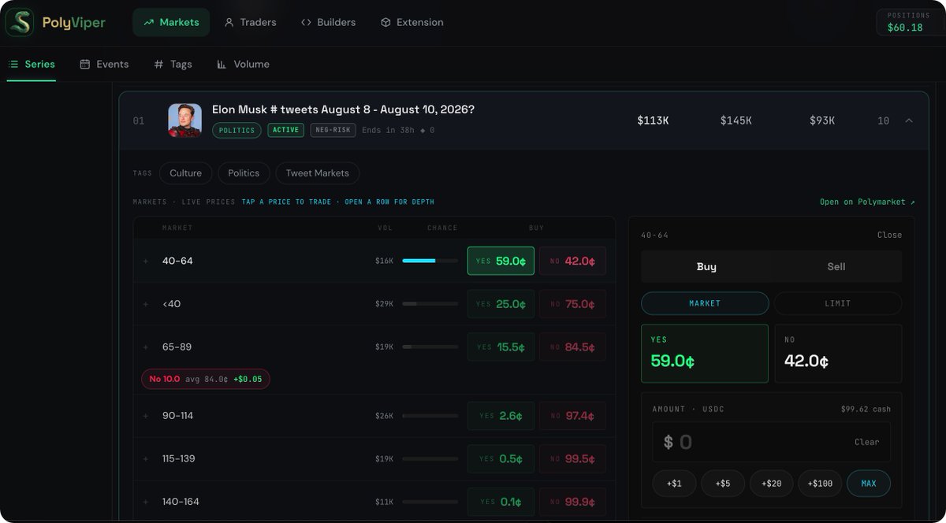946x523 pixels.
Task: Switch trade panel to Buy
Action: [x=706, y=267]
